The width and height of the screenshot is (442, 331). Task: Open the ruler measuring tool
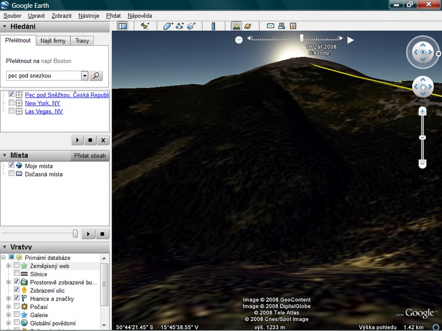(x=213, y=26)
